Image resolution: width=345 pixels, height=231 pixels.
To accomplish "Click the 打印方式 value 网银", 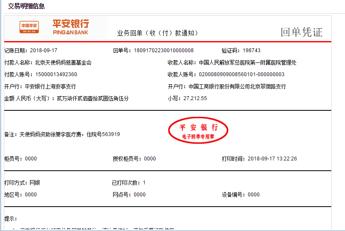I will pyautogui.click(x=35, y=183).
